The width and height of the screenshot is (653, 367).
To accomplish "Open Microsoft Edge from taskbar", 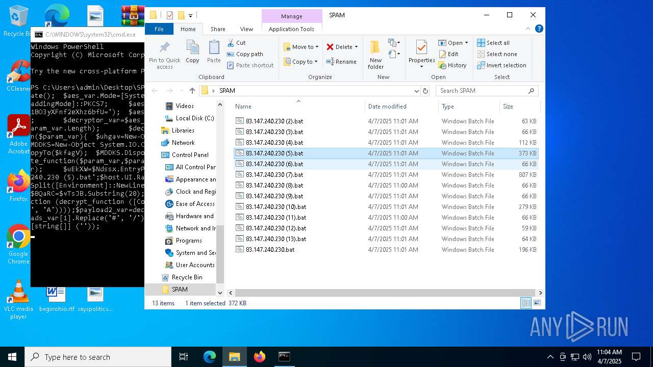I will pos(210,357).
